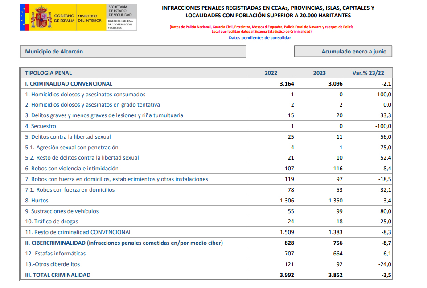Select the Acumulado enero a junio box
427x288 pixels.
pyautogui.click(x=343, y=52)
